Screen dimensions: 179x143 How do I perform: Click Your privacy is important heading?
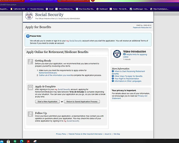coord(124,90)
